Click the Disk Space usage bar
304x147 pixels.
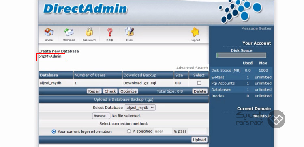[242, 56]
